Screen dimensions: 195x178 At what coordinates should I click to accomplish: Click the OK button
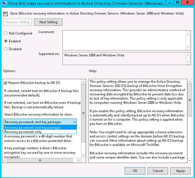[x=135, y=171]
